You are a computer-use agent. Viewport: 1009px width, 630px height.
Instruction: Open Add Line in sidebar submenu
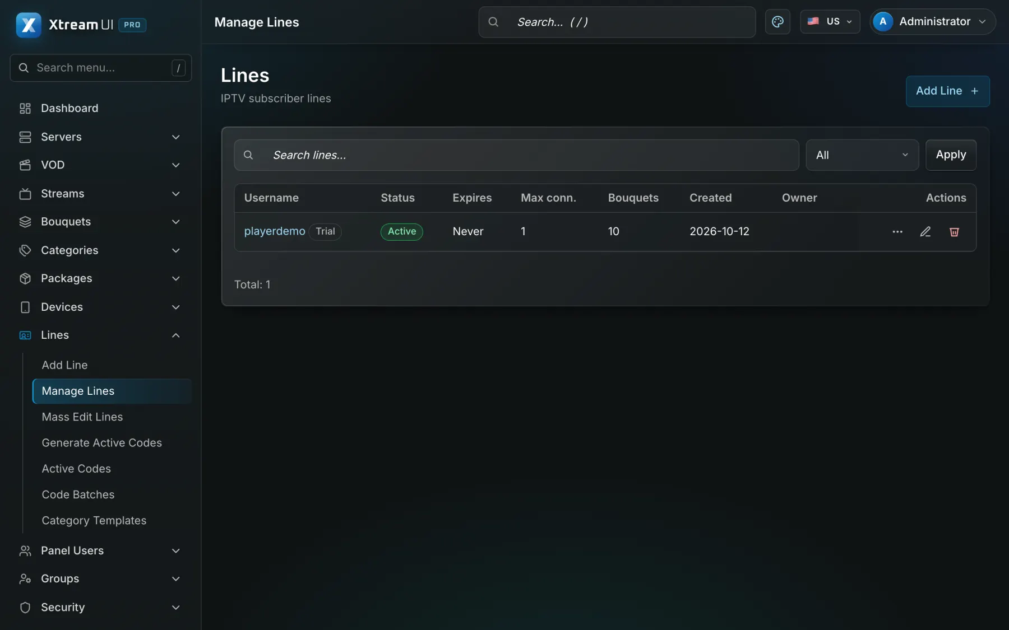pos(112,365)
